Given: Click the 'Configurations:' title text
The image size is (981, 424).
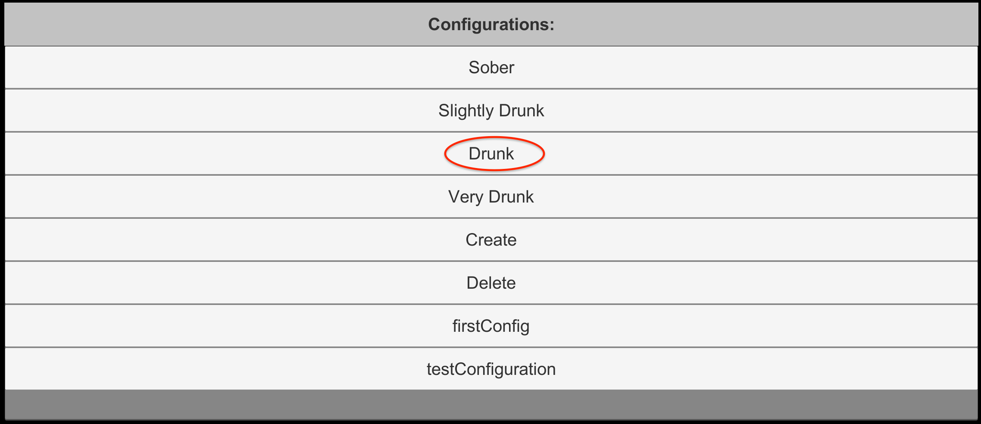Looking at the screenshot, I should point(491,25).
